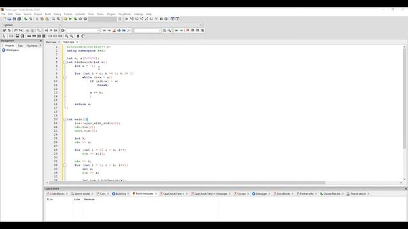This screenshot has height=229, width=408.
Task: Select the main.cpp editor tab
Action: point(69,42)
